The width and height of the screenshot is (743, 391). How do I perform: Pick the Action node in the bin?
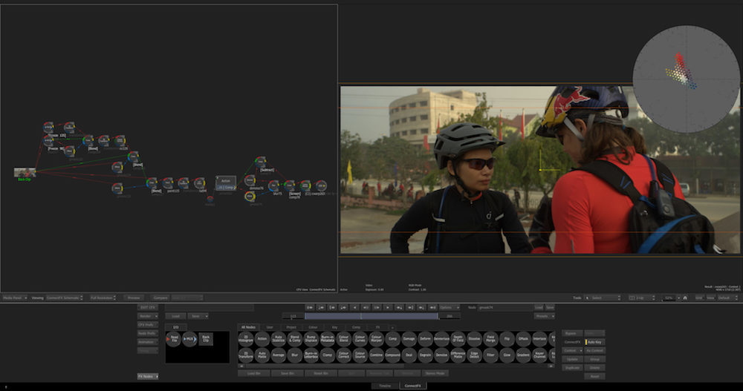[262, 338]
